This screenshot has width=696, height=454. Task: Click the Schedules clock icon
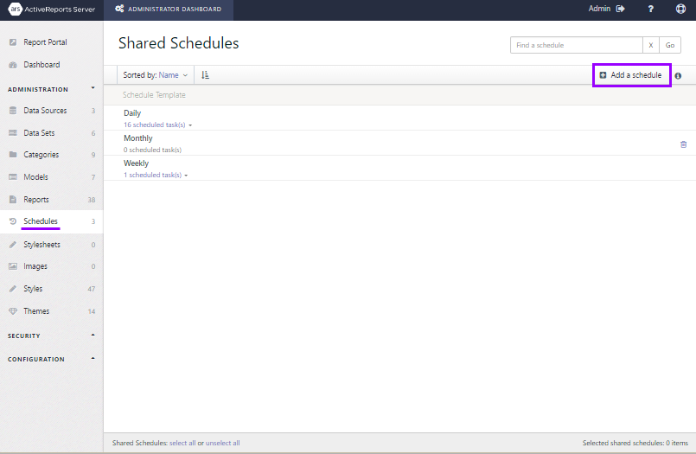coord(13,221)
